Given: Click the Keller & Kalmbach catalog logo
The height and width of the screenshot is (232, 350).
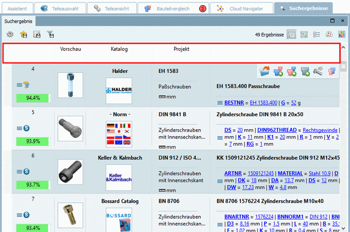Looking at the screenshot, I should pyautogui.click(x=119, y=177).
